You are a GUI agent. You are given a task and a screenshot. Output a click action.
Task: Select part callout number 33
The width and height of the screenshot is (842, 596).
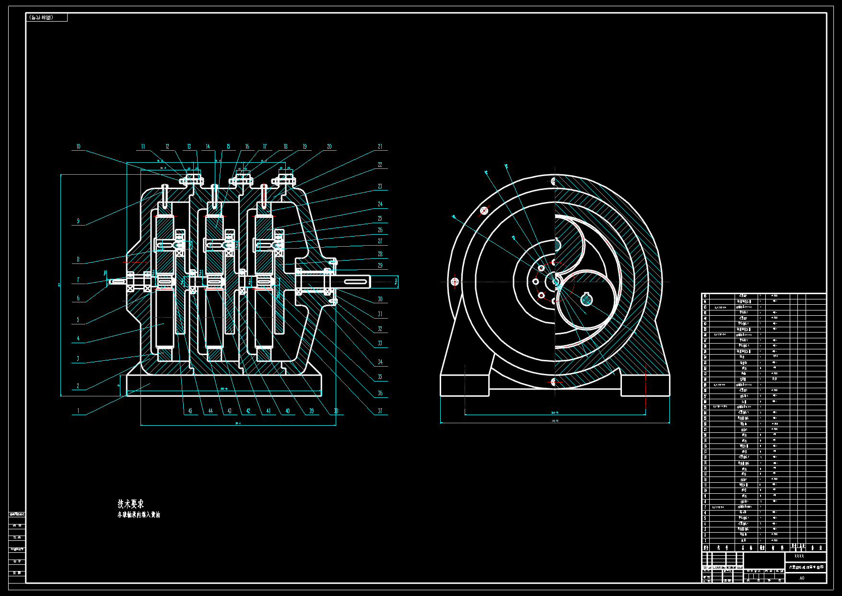pos(380,344)
